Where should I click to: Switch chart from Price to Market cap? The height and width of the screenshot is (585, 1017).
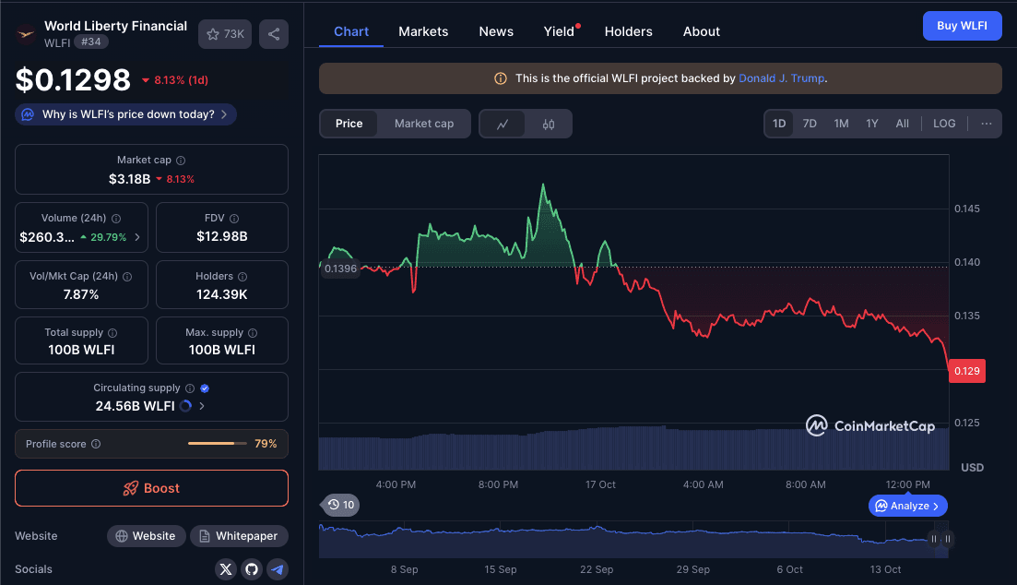(x=423, y=123)
